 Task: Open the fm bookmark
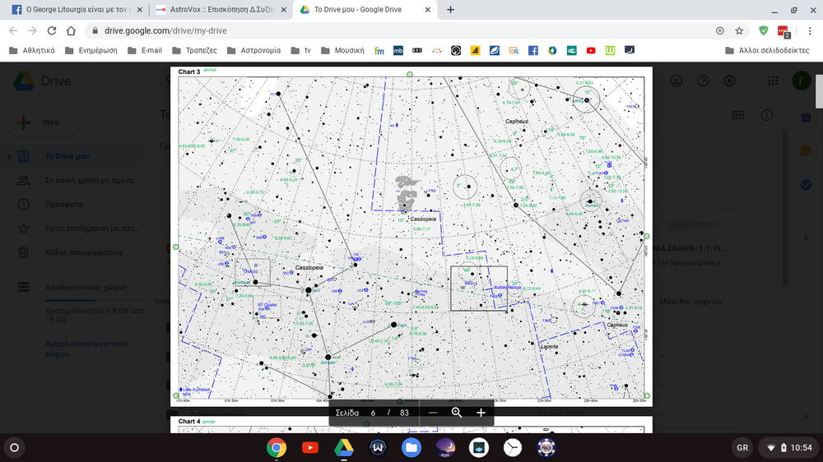(379, 50)
